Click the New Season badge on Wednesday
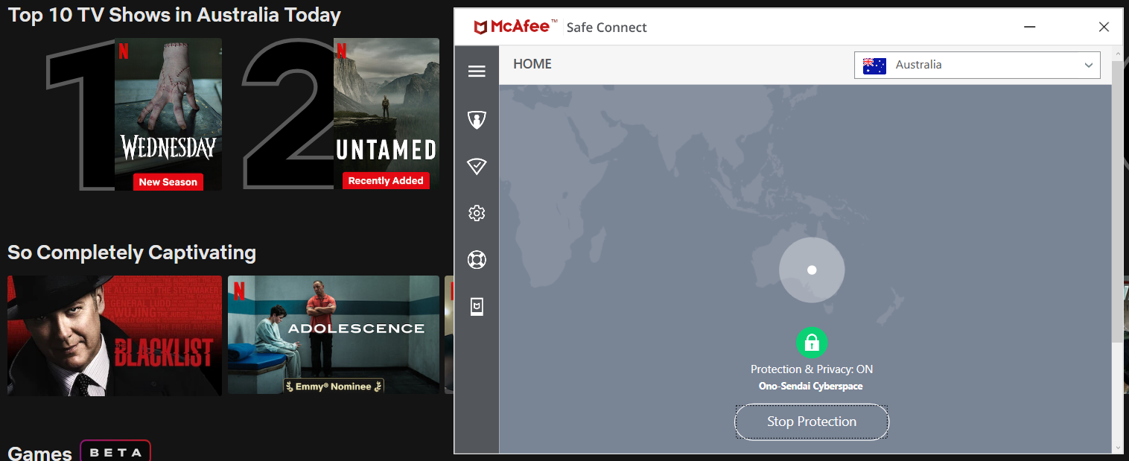The width and height of the screenshot is (1129, 461). (168, 182)
